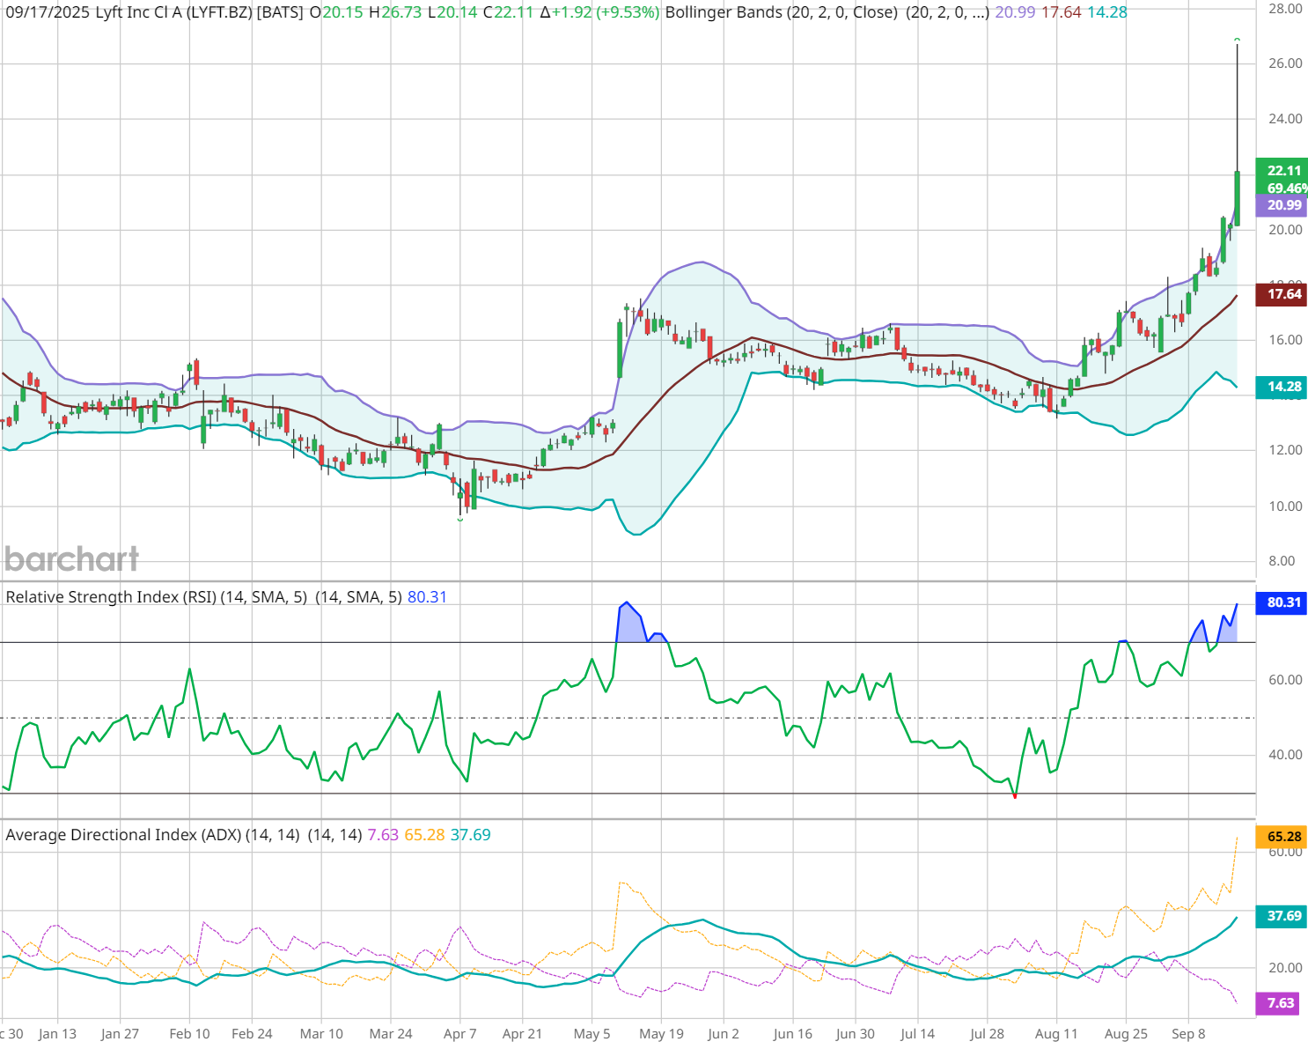This screenshot has height=1049, width=1308.
Task: Click the teal 14.28 lower band axis tag
Action: point(1283,387)
